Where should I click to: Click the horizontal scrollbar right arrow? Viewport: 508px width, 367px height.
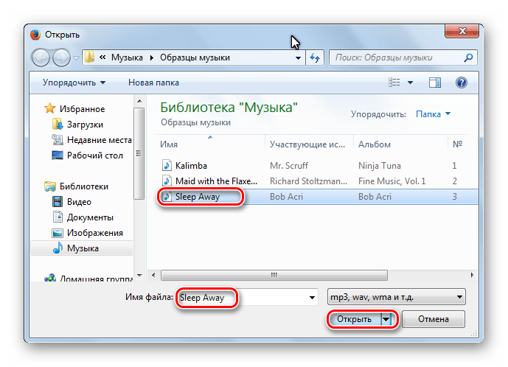[473, 276]
